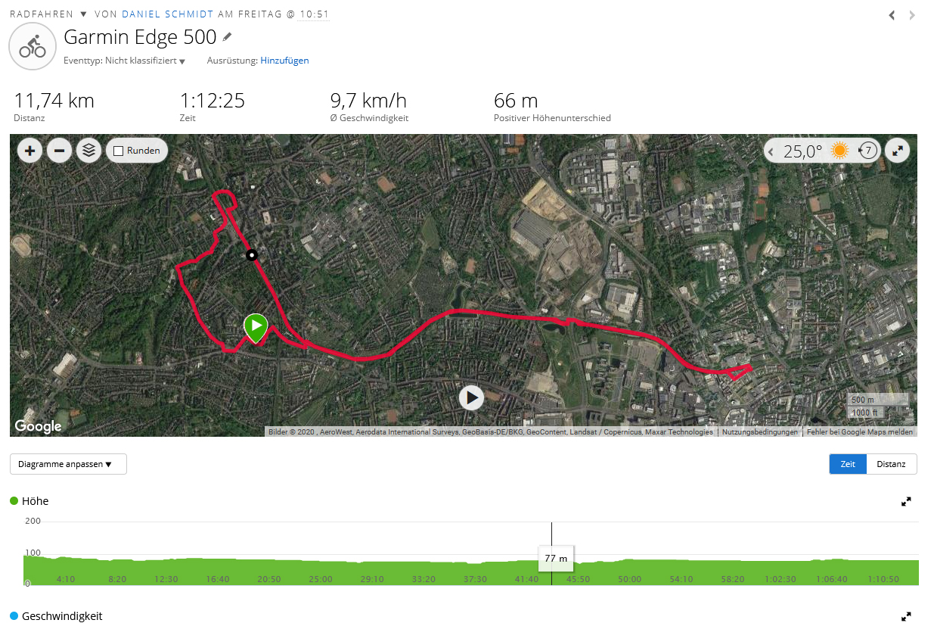The image size is (934, 623).
Task: Open Daniel Schmidt's profile link
Action: coord(166,14)
